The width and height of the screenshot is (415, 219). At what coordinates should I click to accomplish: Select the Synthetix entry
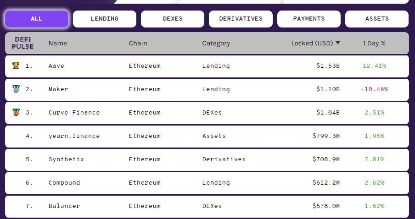pyautogui.click(x=66, y=159)
